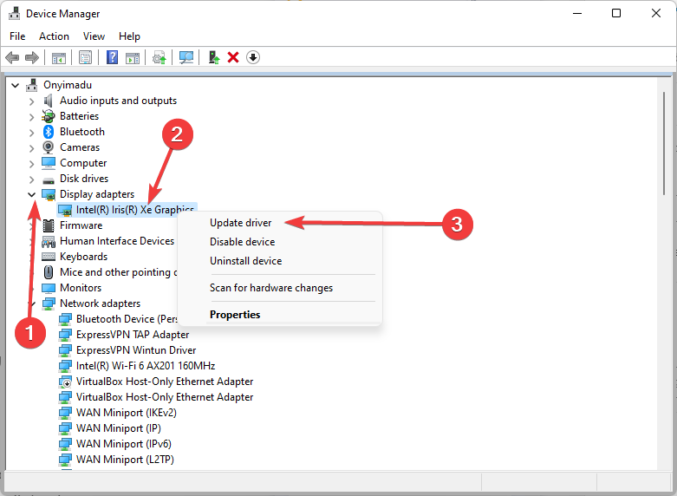Select ExpressVPN TAP Adapter entry
This screenshot has height=496, width=677.
[133, 335]
